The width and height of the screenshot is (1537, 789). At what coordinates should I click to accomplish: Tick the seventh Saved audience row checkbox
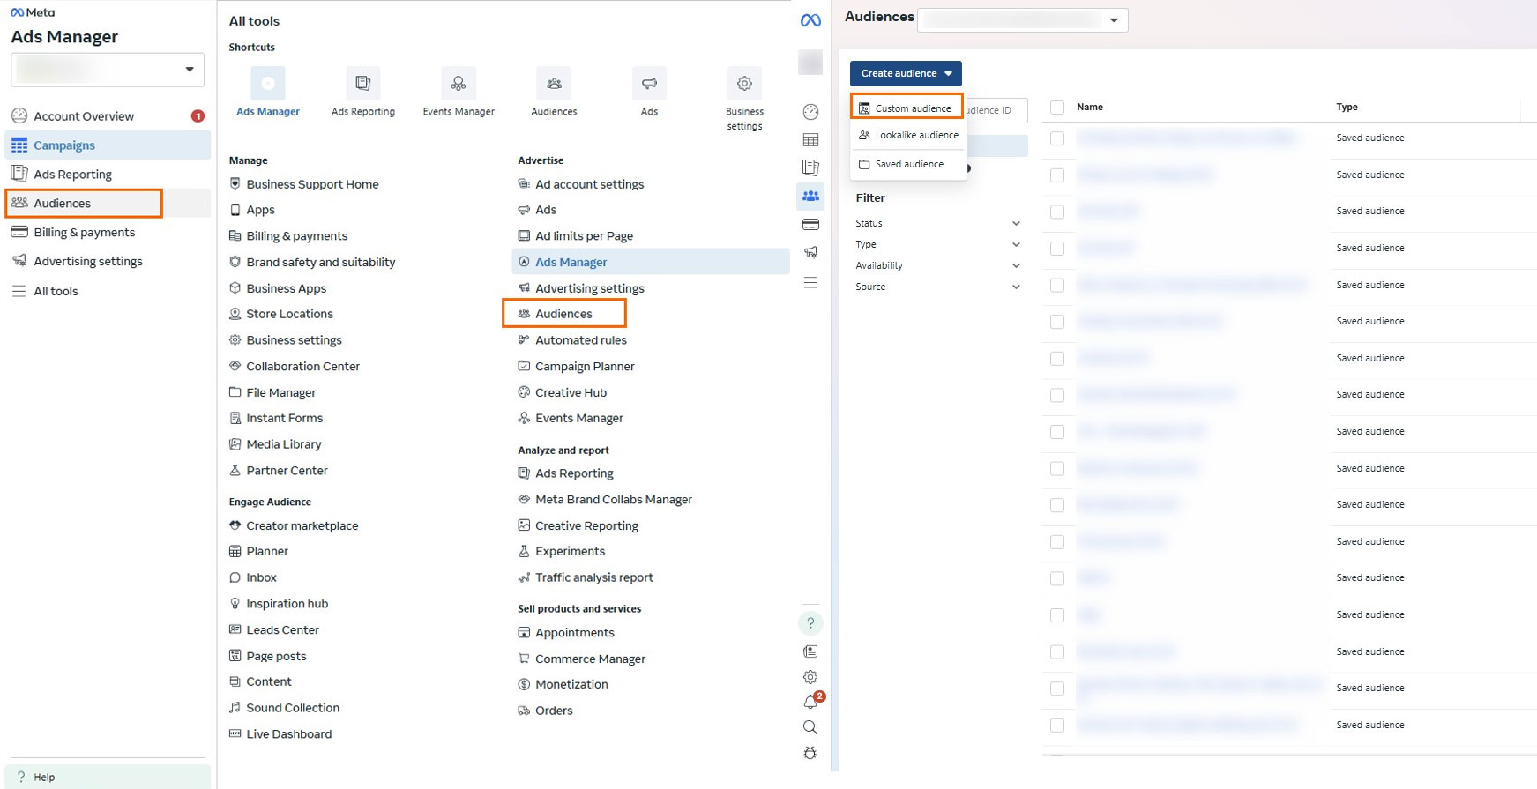point(1057,359)
